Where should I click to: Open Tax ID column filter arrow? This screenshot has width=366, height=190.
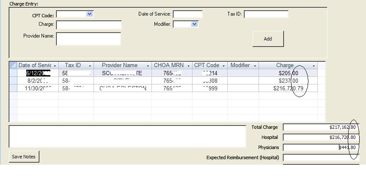(x=90, y=66)
